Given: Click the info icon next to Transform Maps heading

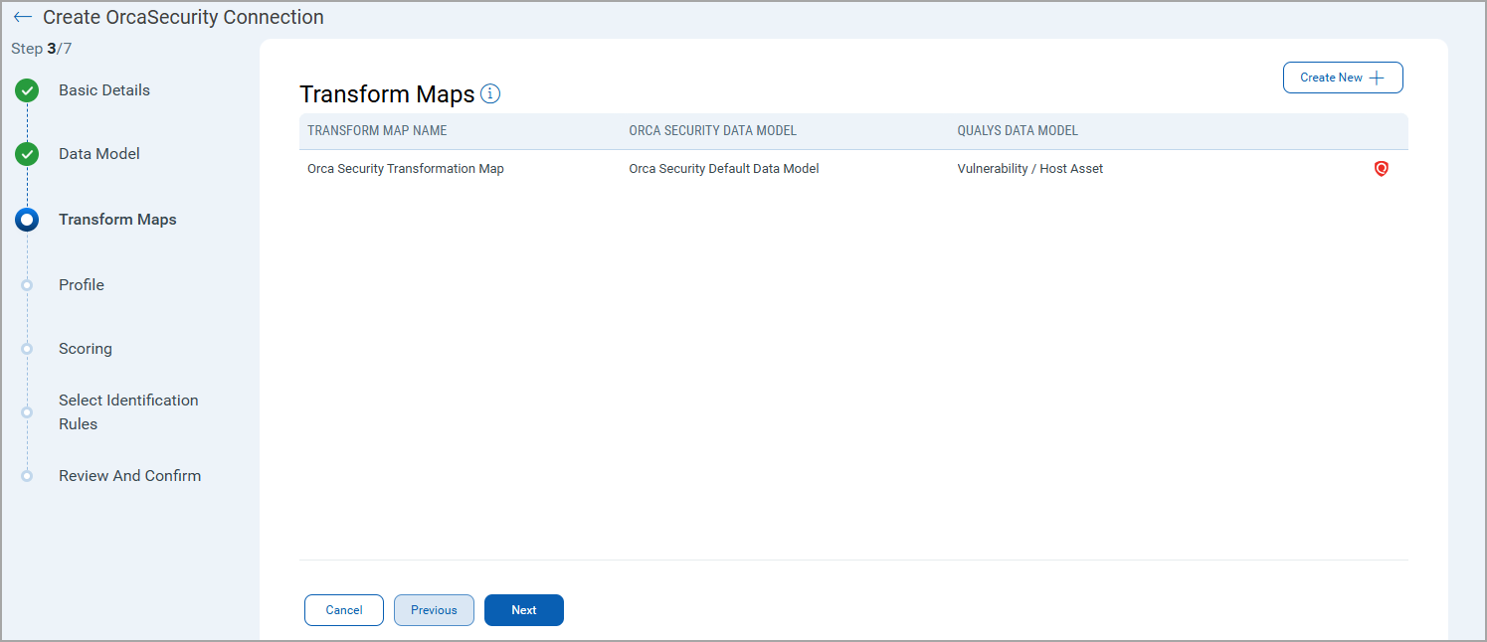Looking at the screenshot, I should click(x=490, y=93).
